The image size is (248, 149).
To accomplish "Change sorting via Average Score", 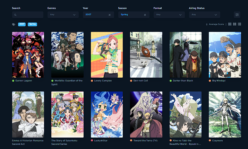I will coord(215,24).
